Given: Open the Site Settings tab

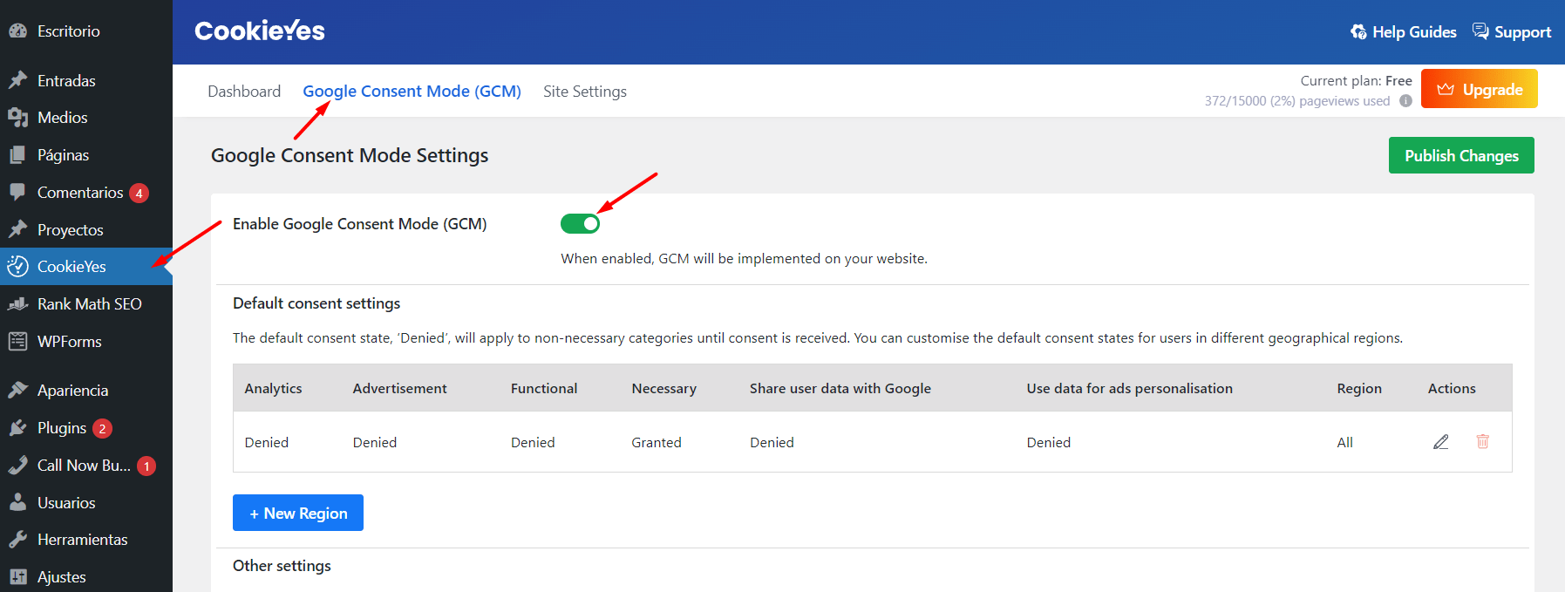Looking at the screenshot, I should [585, 91].
